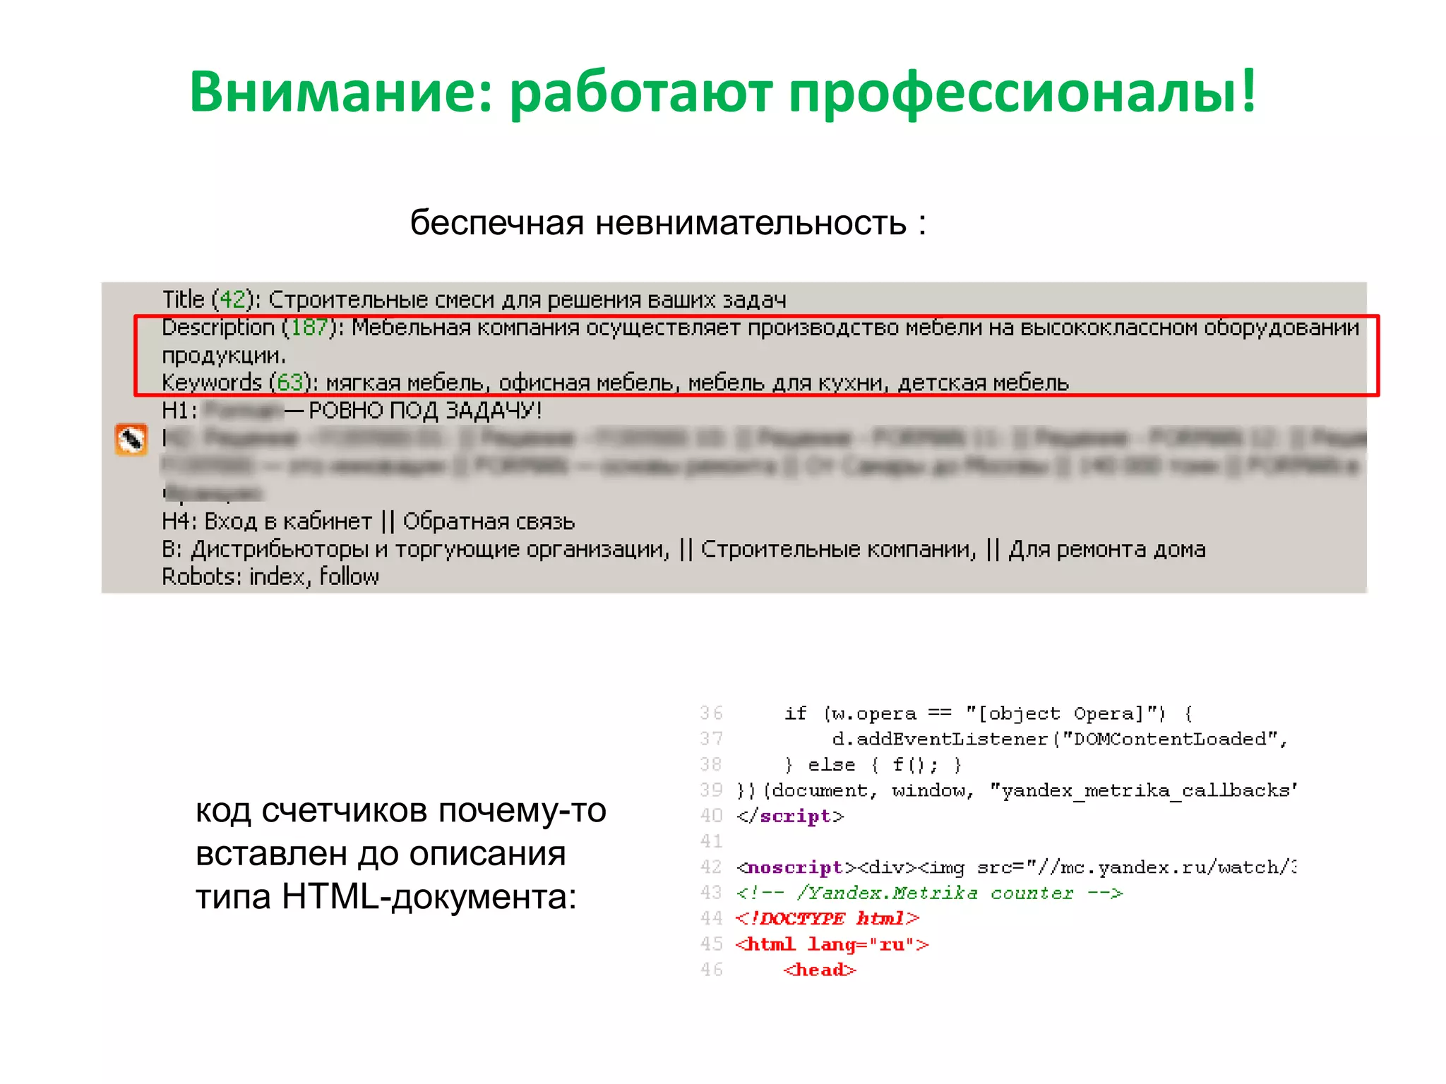Click the Description (187) line about Мебельная компания
Screen dimensions: 1446x1084
pos(760,327)
